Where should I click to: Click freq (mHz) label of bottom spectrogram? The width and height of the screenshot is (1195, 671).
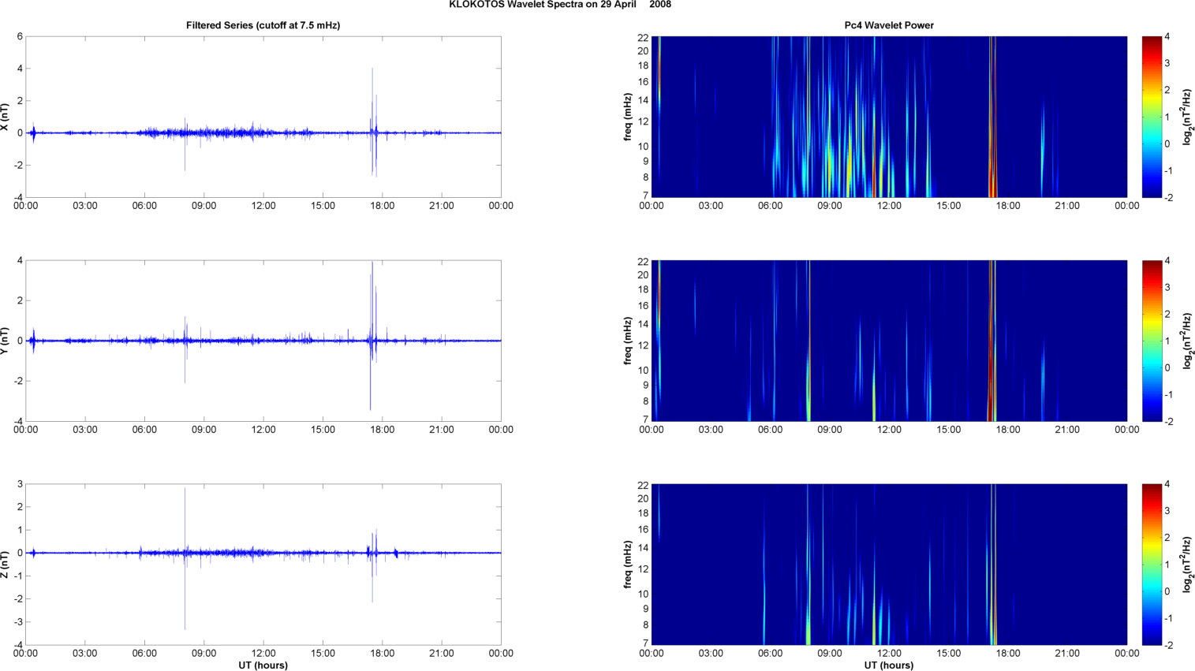(628, 565)
